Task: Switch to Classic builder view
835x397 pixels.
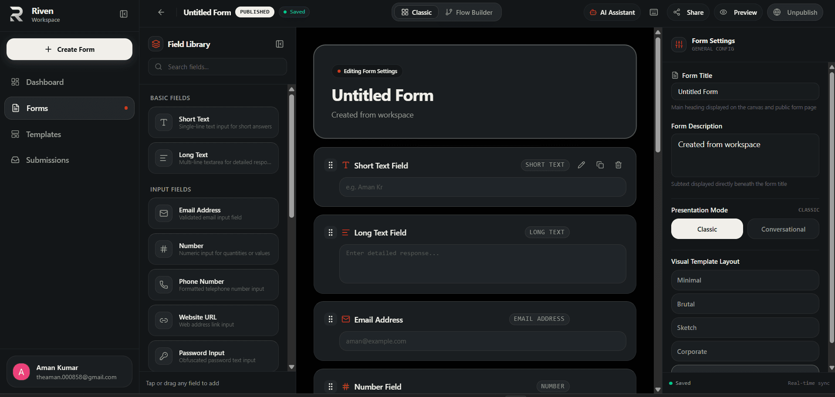Action: click(x=416, y=12)
